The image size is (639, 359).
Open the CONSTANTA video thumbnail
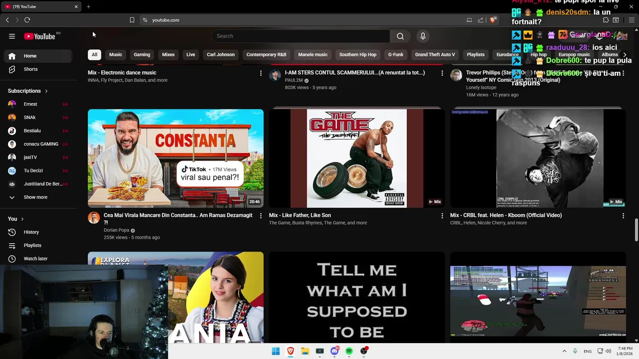(176, 158)
